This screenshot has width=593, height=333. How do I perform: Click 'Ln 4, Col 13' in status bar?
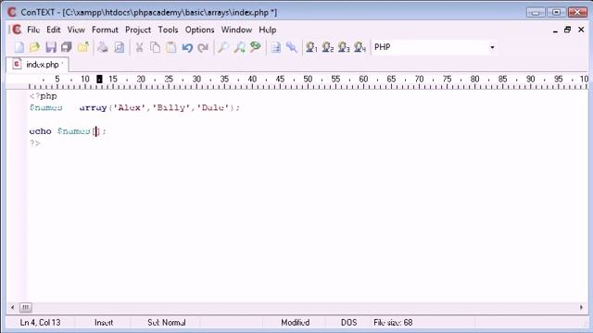40,323
